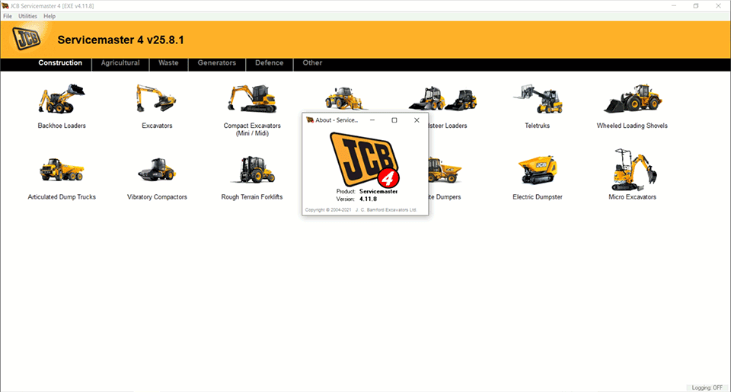
Task: Open the Electric Dumpster icon
Action: [538, 170]
